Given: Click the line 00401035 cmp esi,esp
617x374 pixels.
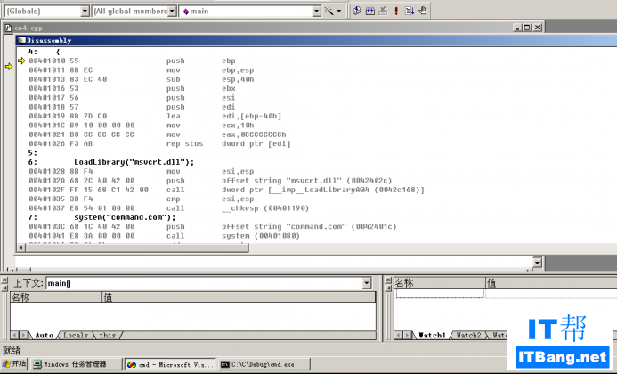Looking at the screenshot, I should coord(142,199).
